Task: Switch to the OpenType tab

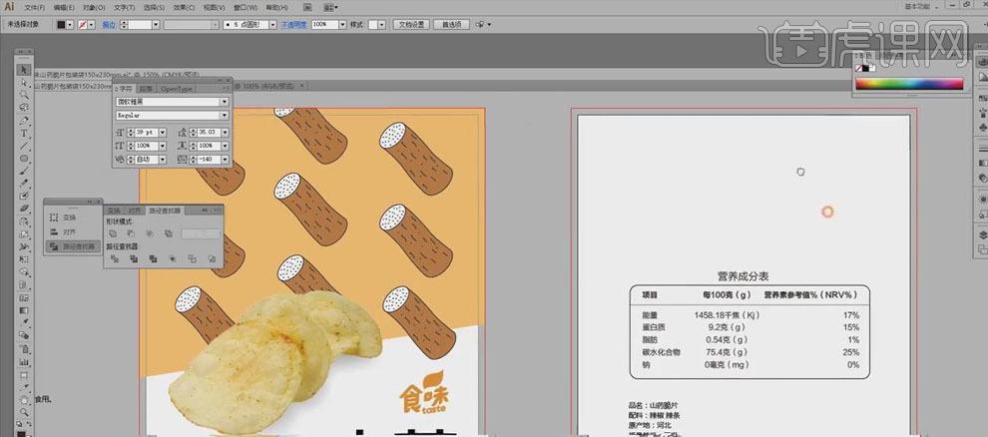Action: pos(177,89)
